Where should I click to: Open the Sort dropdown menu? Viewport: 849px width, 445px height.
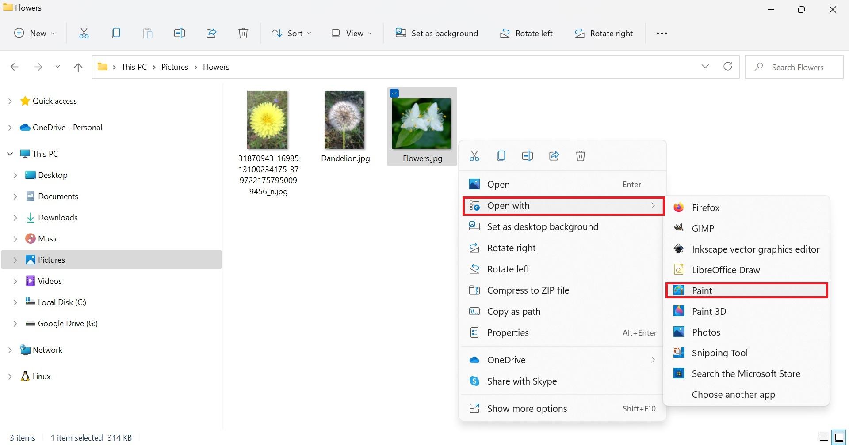[x=292, y=34]
